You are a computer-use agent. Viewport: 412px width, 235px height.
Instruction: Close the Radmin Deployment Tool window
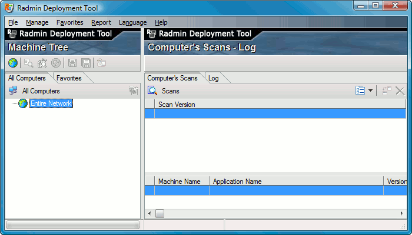[x=395, y=5]
